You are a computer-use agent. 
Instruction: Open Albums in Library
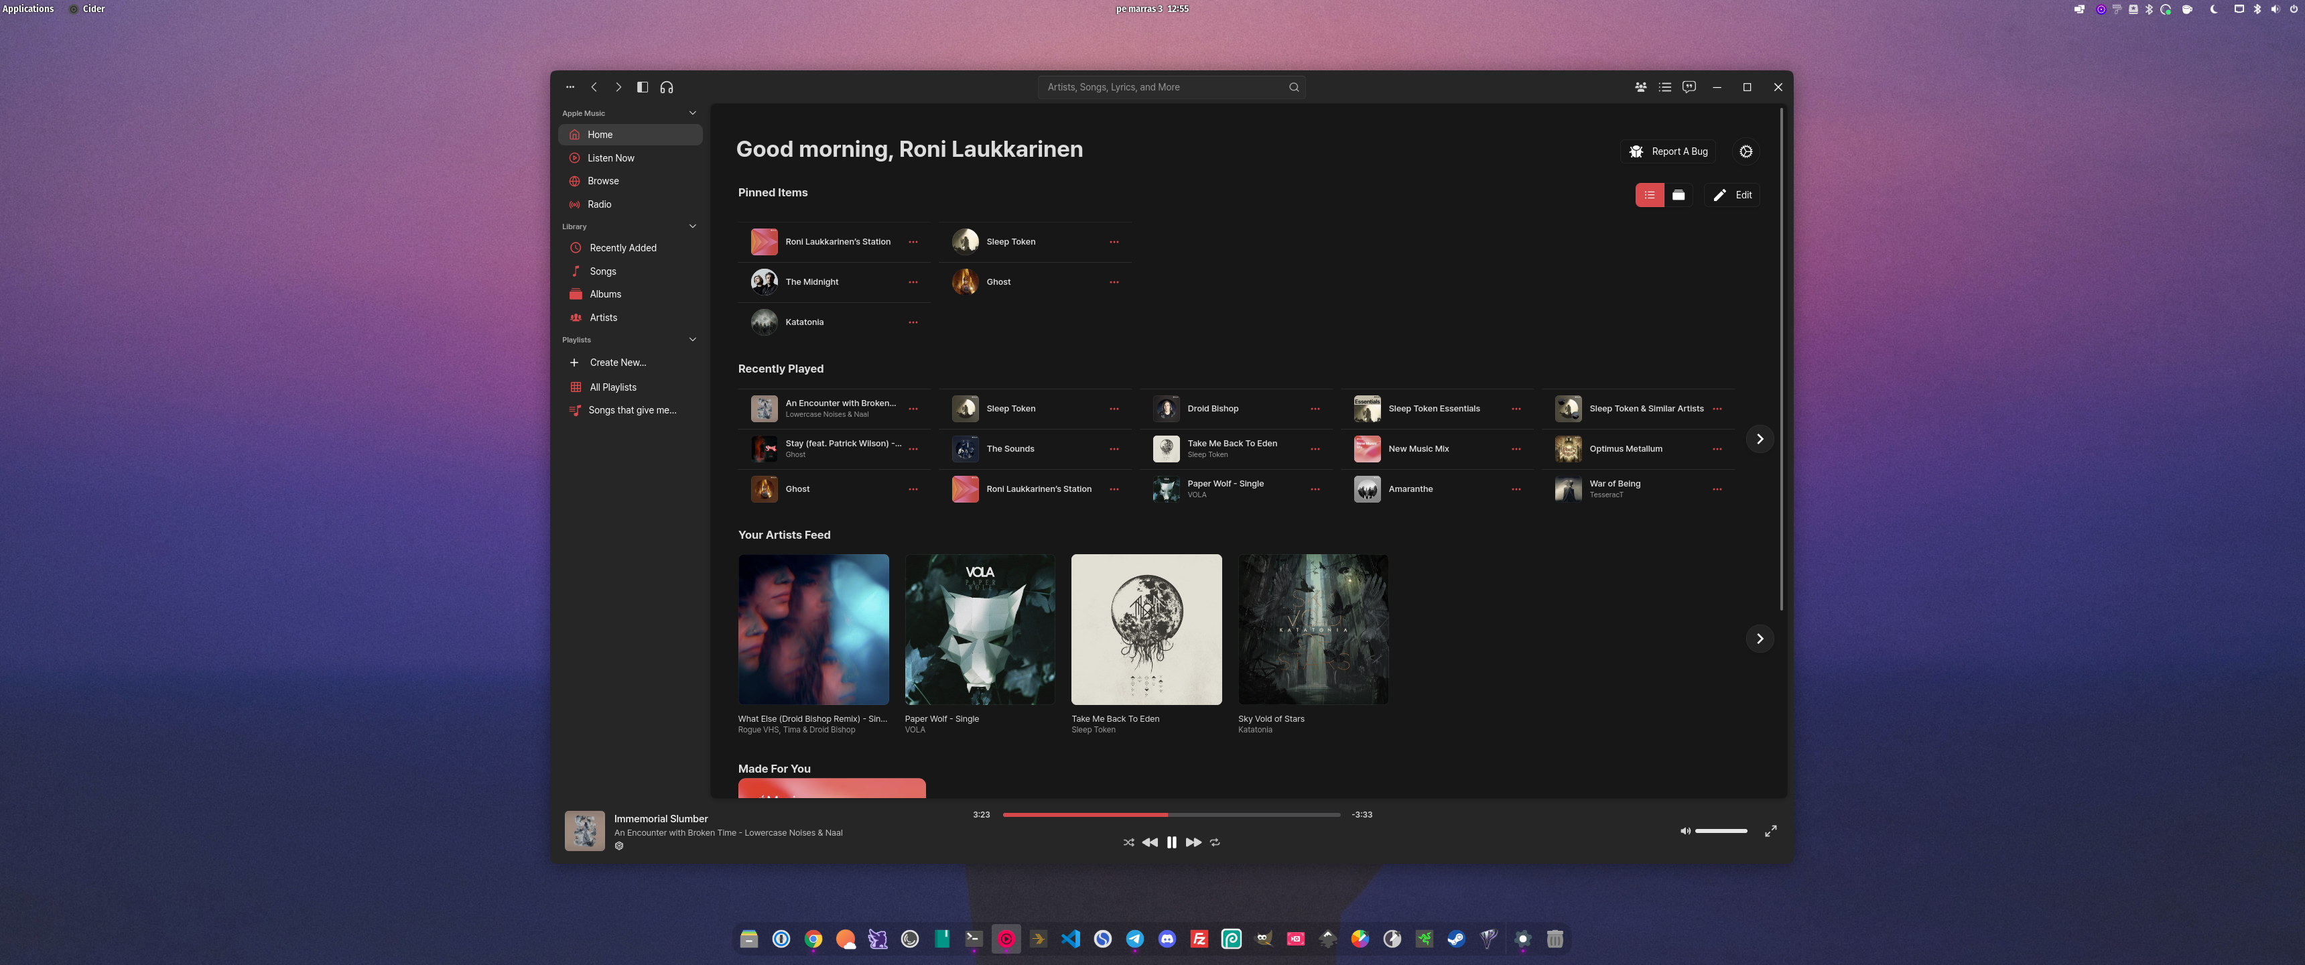tap(630, 294)
